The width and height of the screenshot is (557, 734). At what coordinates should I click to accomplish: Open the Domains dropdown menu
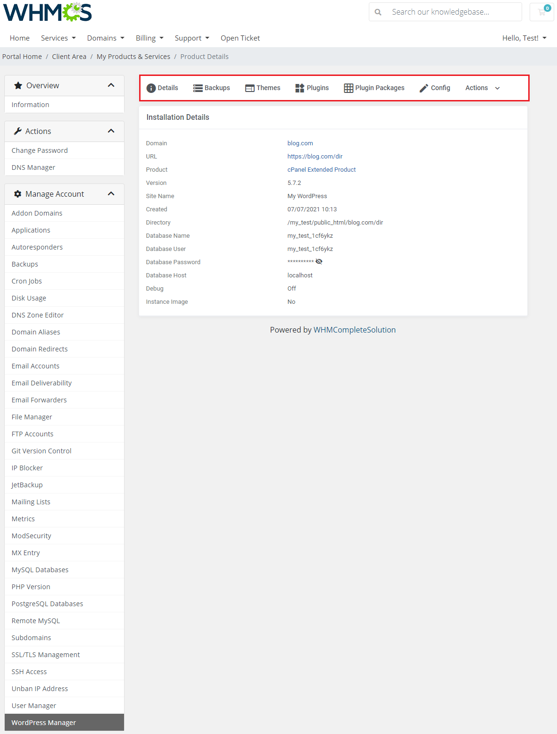click(x=106, y=38)
